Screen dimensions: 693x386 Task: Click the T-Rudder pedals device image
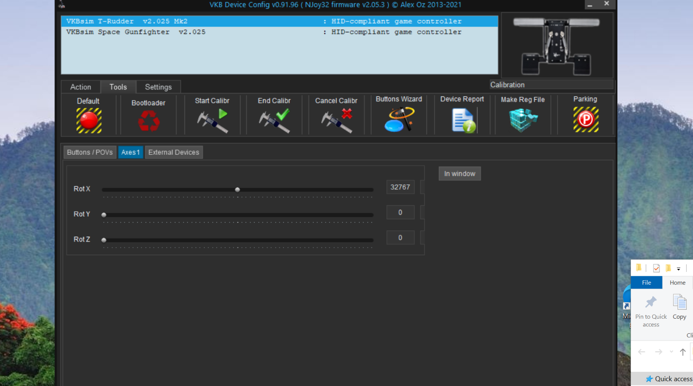pos(557,45)
